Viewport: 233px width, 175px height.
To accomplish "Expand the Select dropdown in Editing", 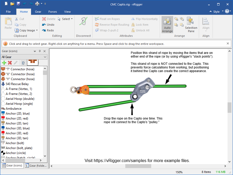I will (x=72, y=19).
